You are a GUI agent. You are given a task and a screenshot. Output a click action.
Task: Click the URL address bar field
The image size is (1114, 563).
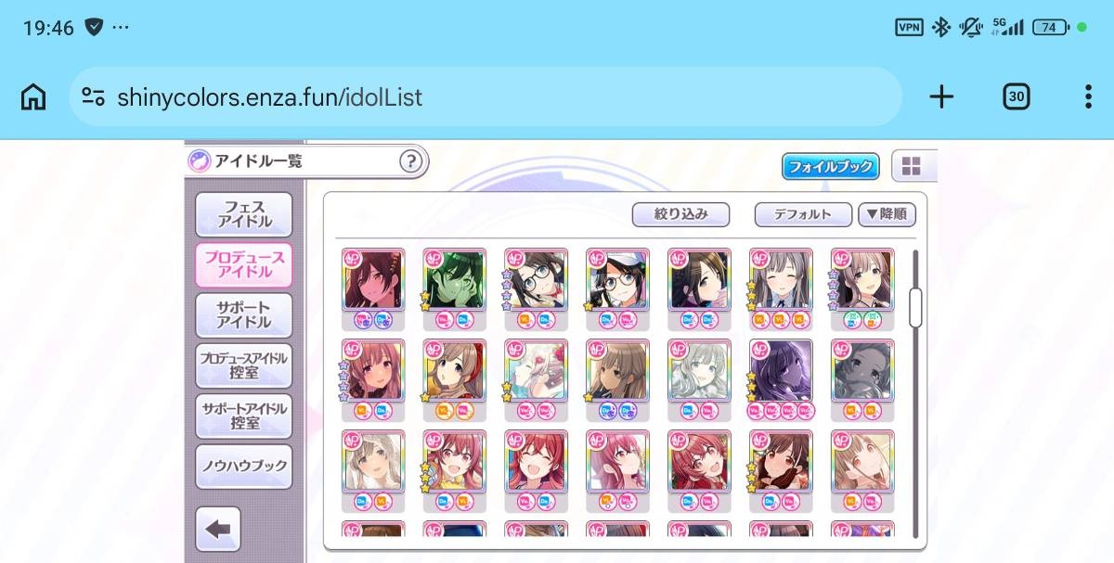click(486, 96)
